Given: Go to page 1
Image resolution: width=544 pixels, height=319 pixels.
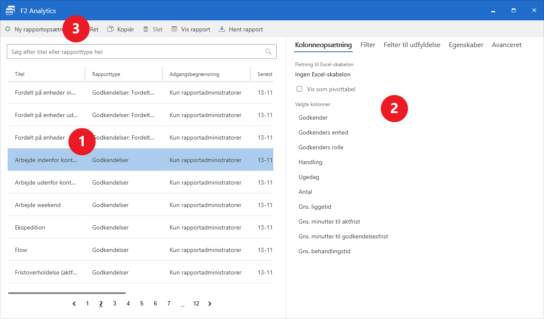Looking at the screenshot, I should pyautogui.click(x=88, y=304).
